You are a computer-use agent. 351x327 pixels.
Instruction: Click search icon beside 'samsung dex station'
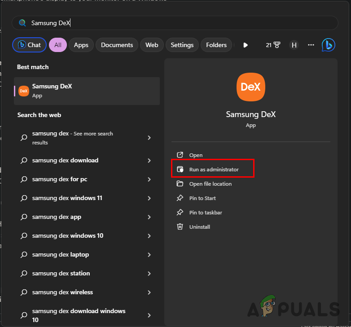point(24,274)
